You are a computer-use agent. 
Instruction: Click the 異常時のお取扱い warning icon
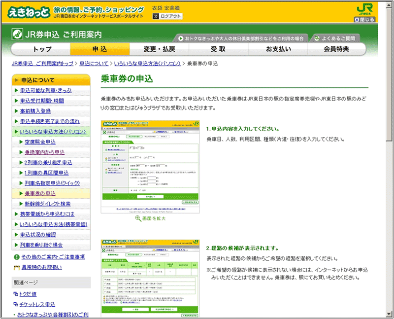point(16,267)
